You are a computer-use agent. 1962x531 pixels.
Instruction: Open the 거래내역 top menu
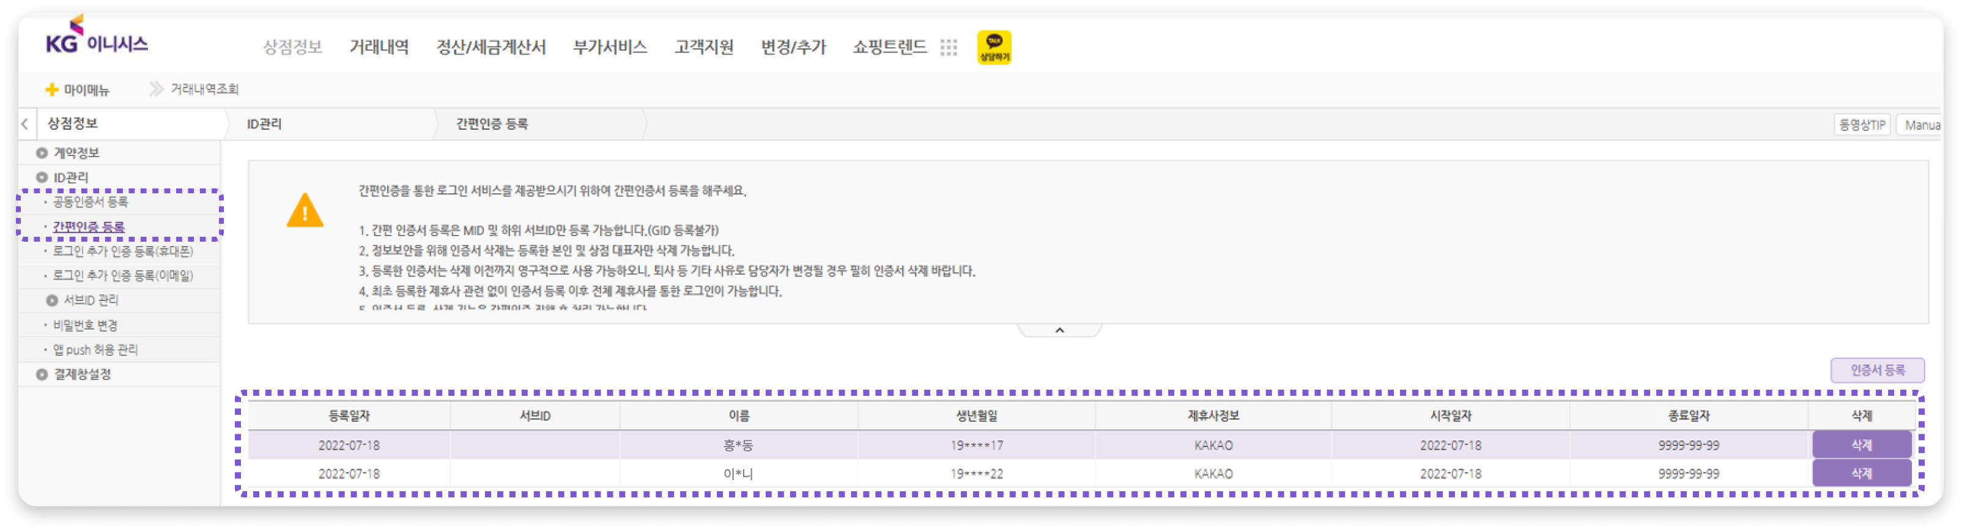tap(379, 47)
